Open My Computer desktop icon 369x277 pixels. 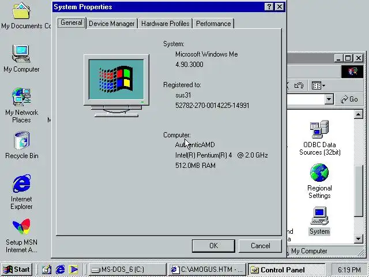pos(21,58)
